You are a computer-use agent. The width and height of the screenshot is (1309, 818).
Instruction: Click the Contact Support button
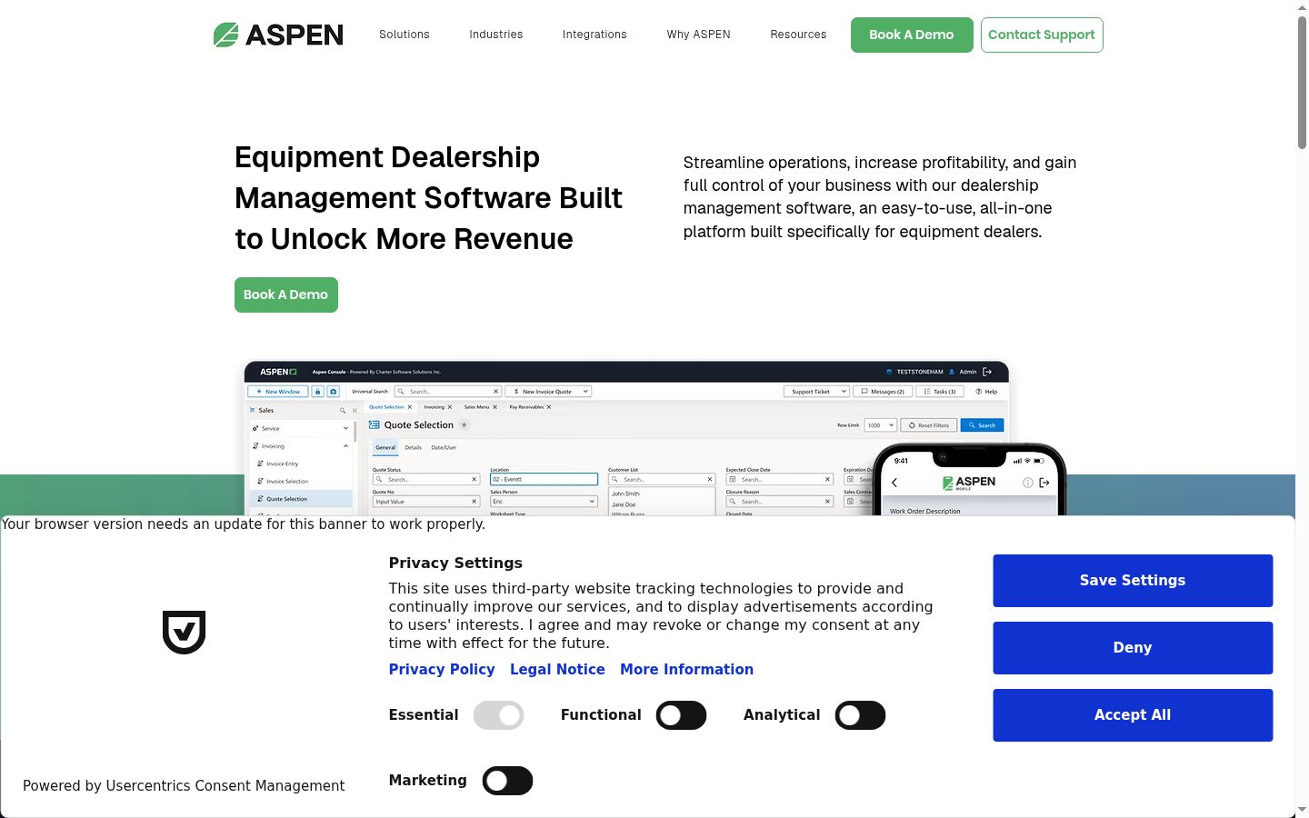point(1042,35)
